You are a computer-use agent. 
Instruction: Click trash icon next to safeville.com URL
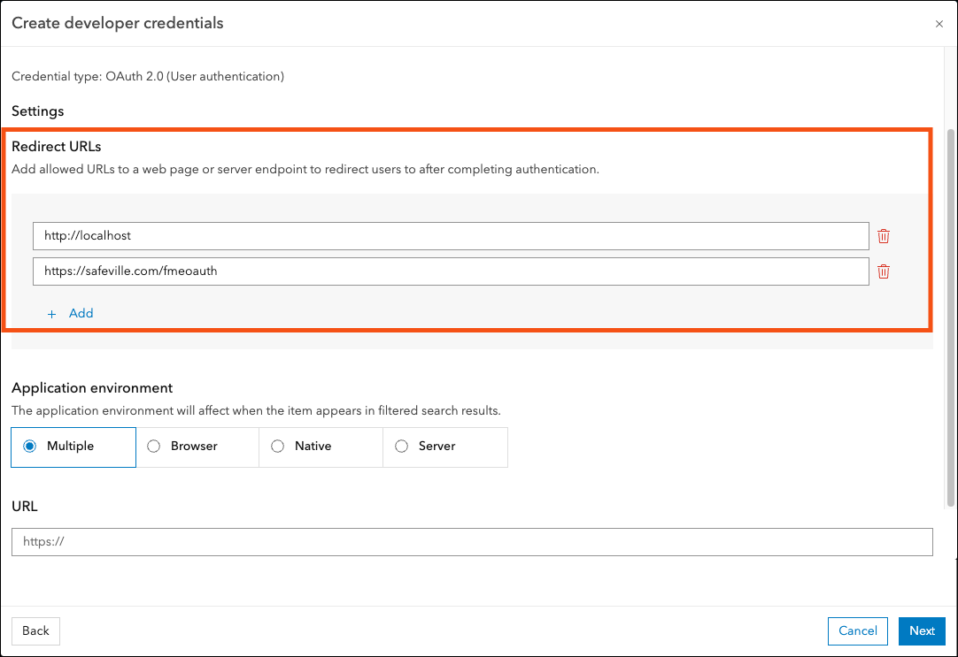pyautogui.click(x=884, y=271)
